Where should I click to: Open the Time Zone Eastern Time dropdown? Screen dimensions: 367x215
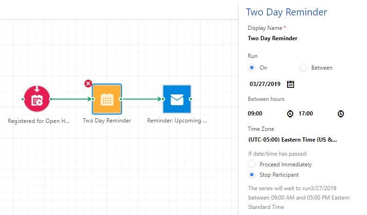(293, 140)
